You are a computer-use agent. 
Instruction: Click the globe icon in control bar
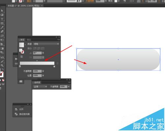coord(124,1)
